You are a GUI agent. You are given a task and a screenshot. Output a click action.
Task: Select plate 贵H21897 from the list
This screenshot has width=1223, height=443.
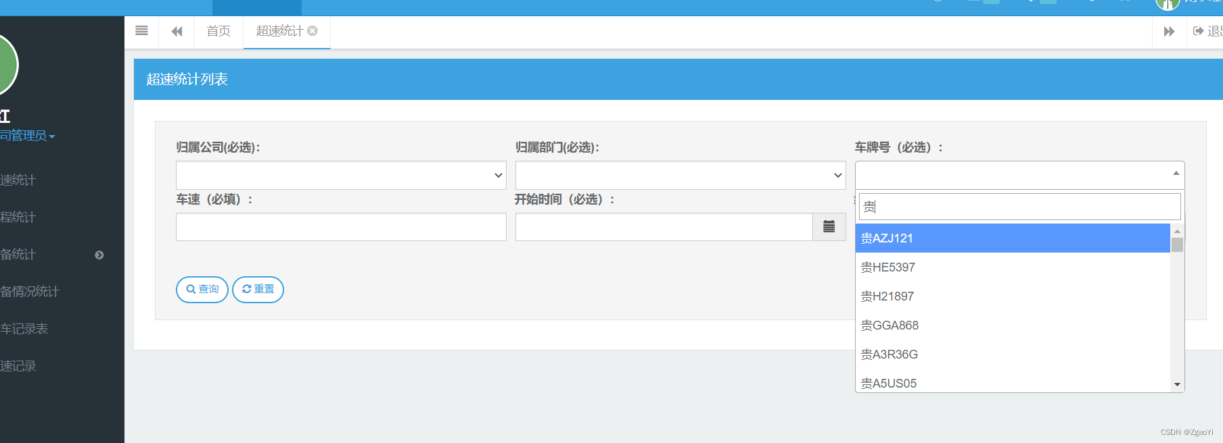pyautogui.click(x=1013, y=296)
